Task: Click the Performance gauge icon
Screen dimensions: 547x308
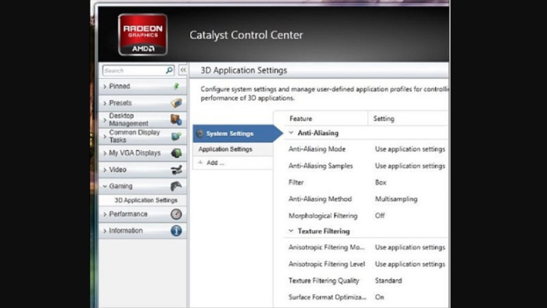Action: (x=176, y=214)
